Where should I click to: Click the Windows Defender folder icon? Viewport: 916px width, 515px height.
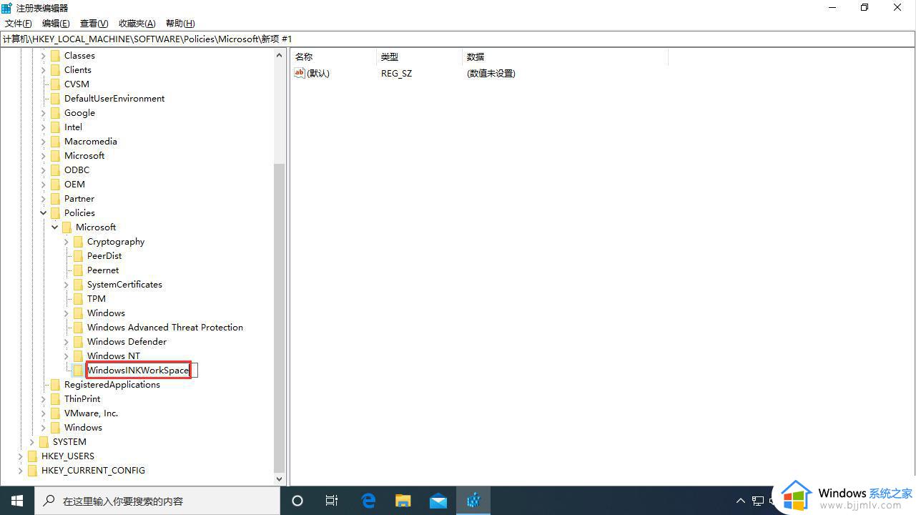pos(78,342)
